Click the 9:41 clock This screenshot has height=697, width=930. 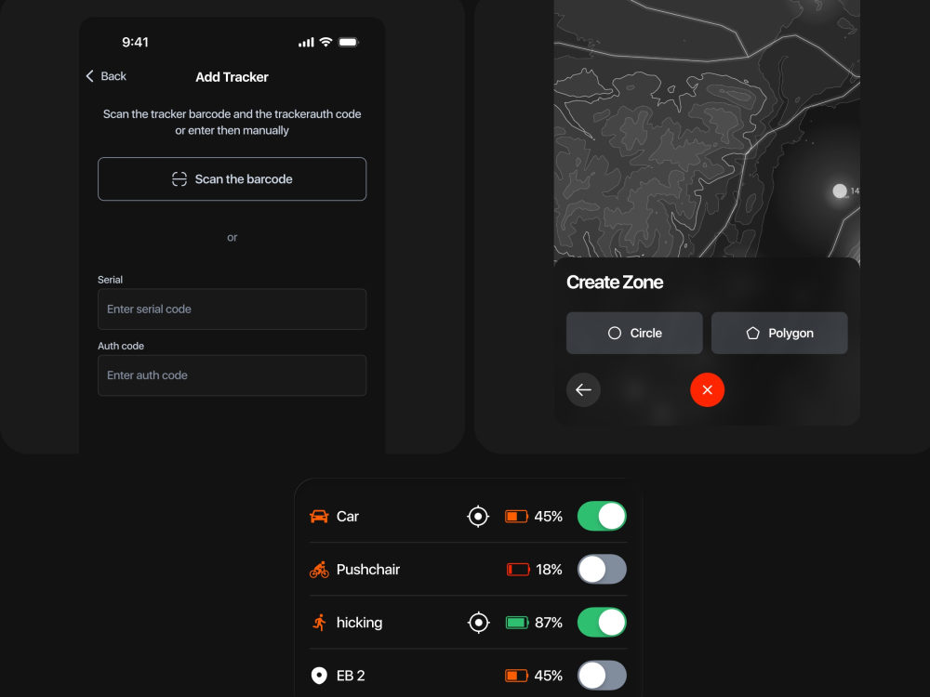135,42
